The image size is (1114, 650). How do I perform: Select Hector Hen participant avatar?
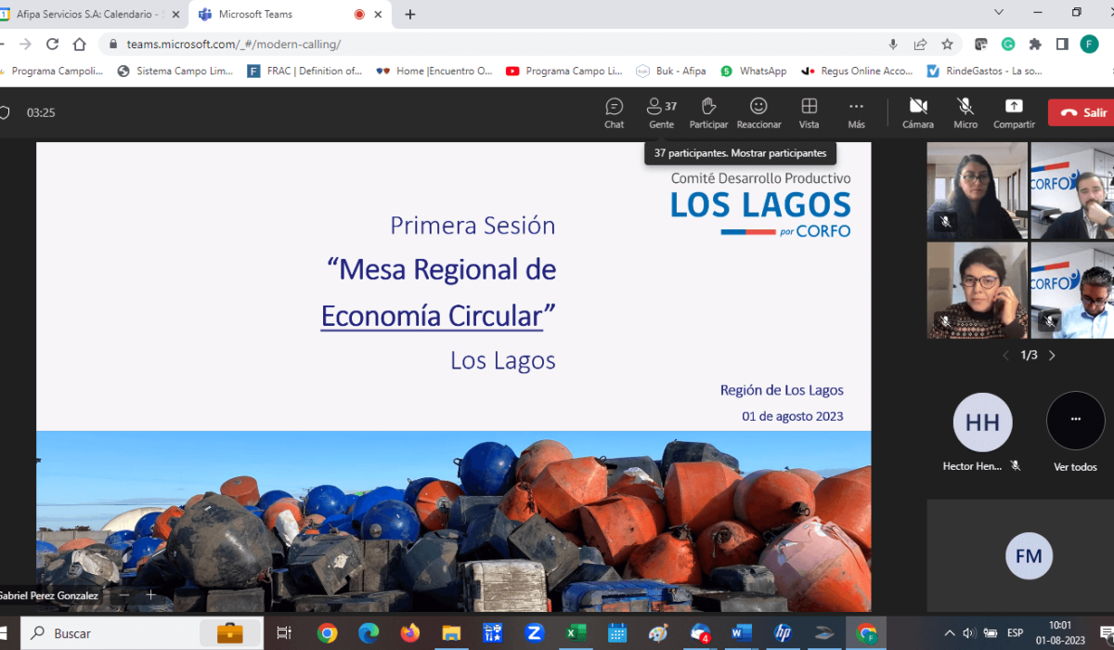click(982, 422)
